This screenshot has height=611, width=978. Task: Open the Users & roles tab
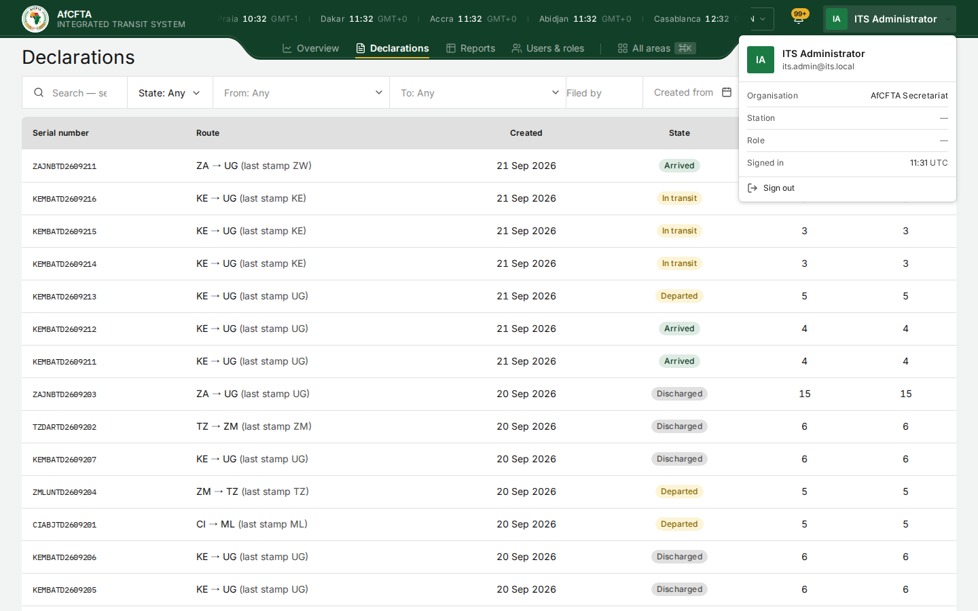pyautogui.click(x=548, y=48)
